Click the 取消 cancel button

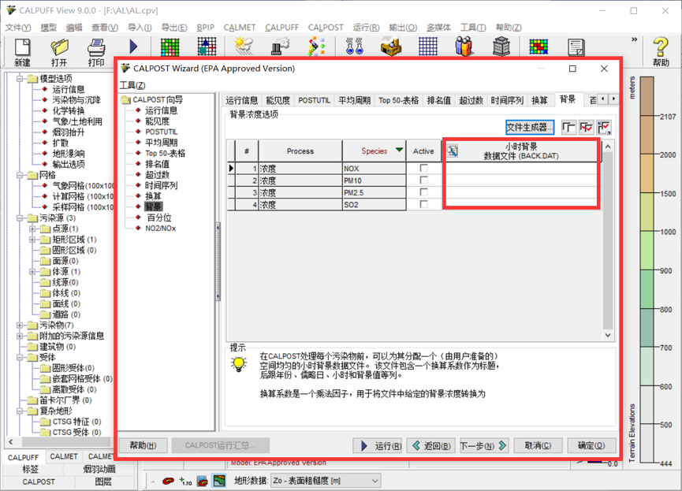(x=538, y=446)
